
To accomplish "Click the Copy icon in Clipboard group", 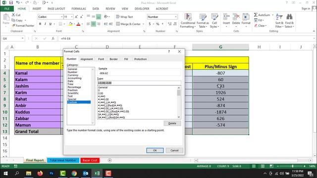I will click(x=13, y=20).
